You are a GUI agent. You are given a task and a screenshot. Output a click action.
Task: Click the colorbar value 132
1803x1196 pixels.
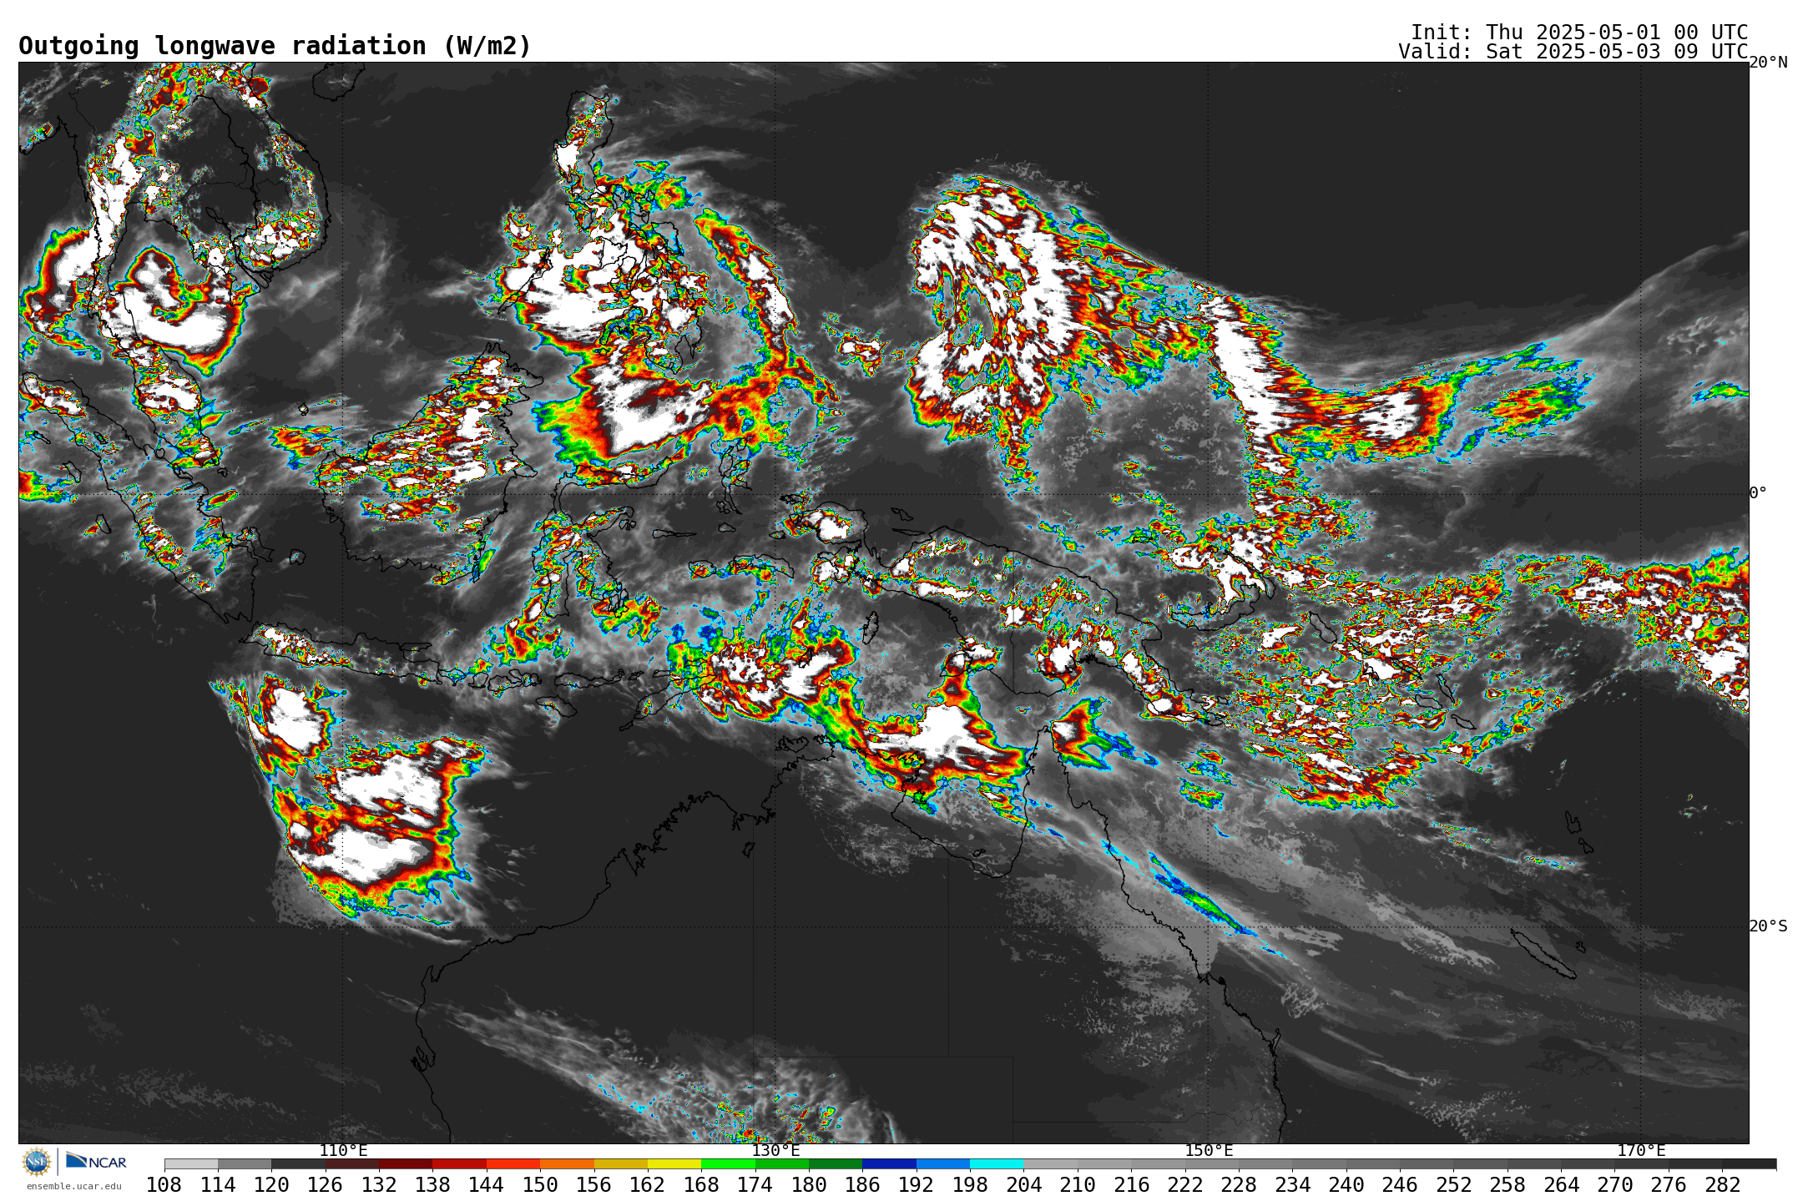[379, 1185]
